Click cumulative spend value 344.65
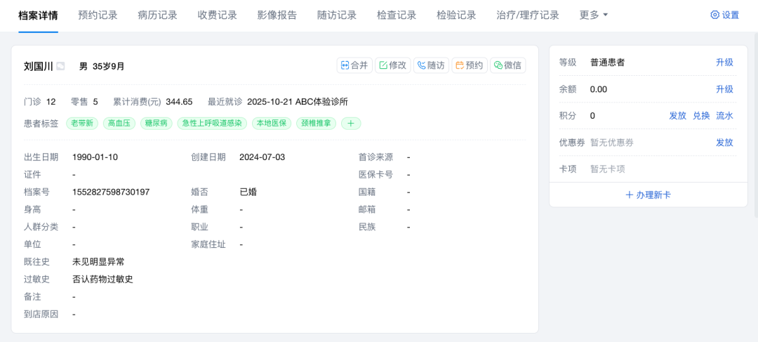The image size is (758, 342). click(x=180, y=102)
